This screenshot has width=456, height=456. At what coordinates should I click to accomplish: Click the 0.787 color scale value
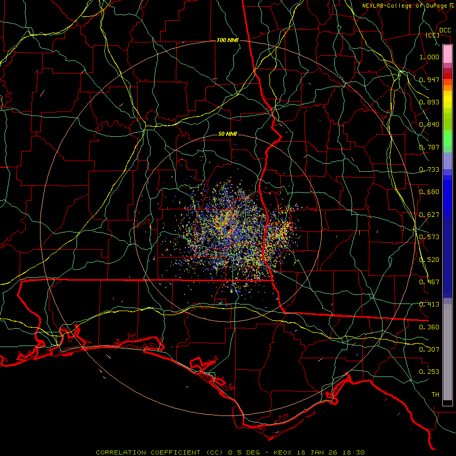click(429, 147)
